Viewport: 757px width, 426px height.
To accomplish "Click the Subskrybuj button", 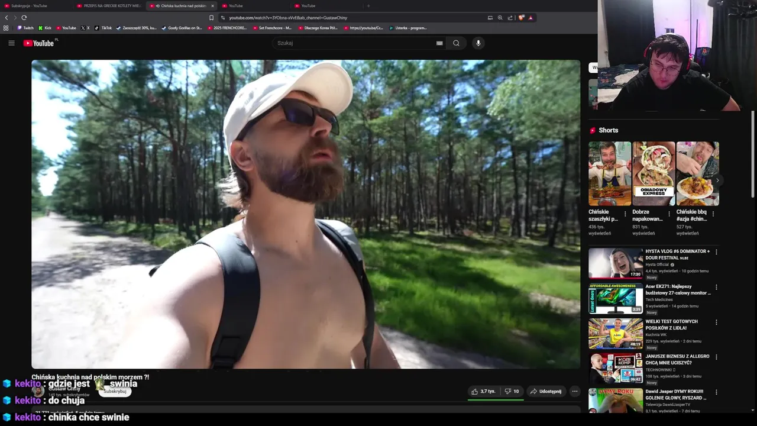I will pyautogui.click(x=115, y=391).
